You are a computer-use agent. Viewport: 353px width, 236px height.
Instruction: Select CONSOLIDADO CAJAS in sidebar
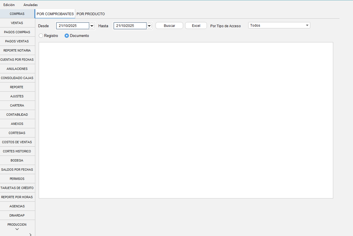point(17,78)
